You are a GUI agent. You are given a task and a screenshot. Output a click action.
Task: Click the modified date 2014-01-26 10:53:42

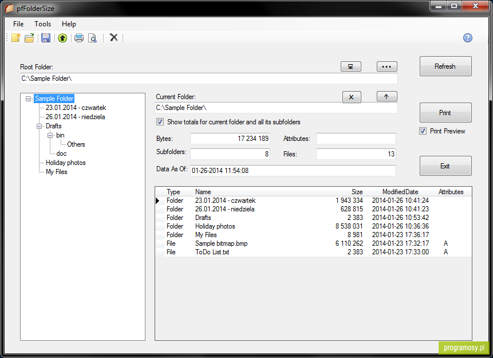click(400, 218)
